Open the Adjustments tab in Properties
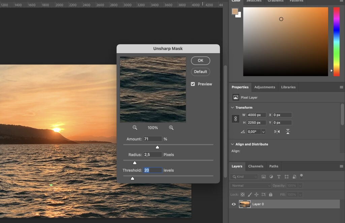 click(265, 87)
